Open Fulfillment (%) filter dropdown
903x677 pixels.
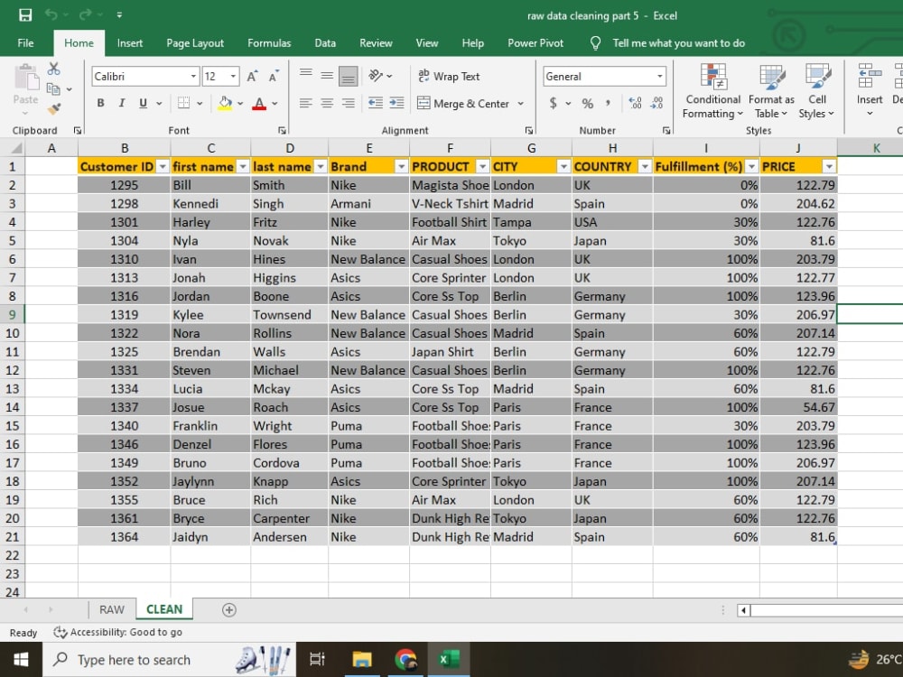tap(751, 166)
